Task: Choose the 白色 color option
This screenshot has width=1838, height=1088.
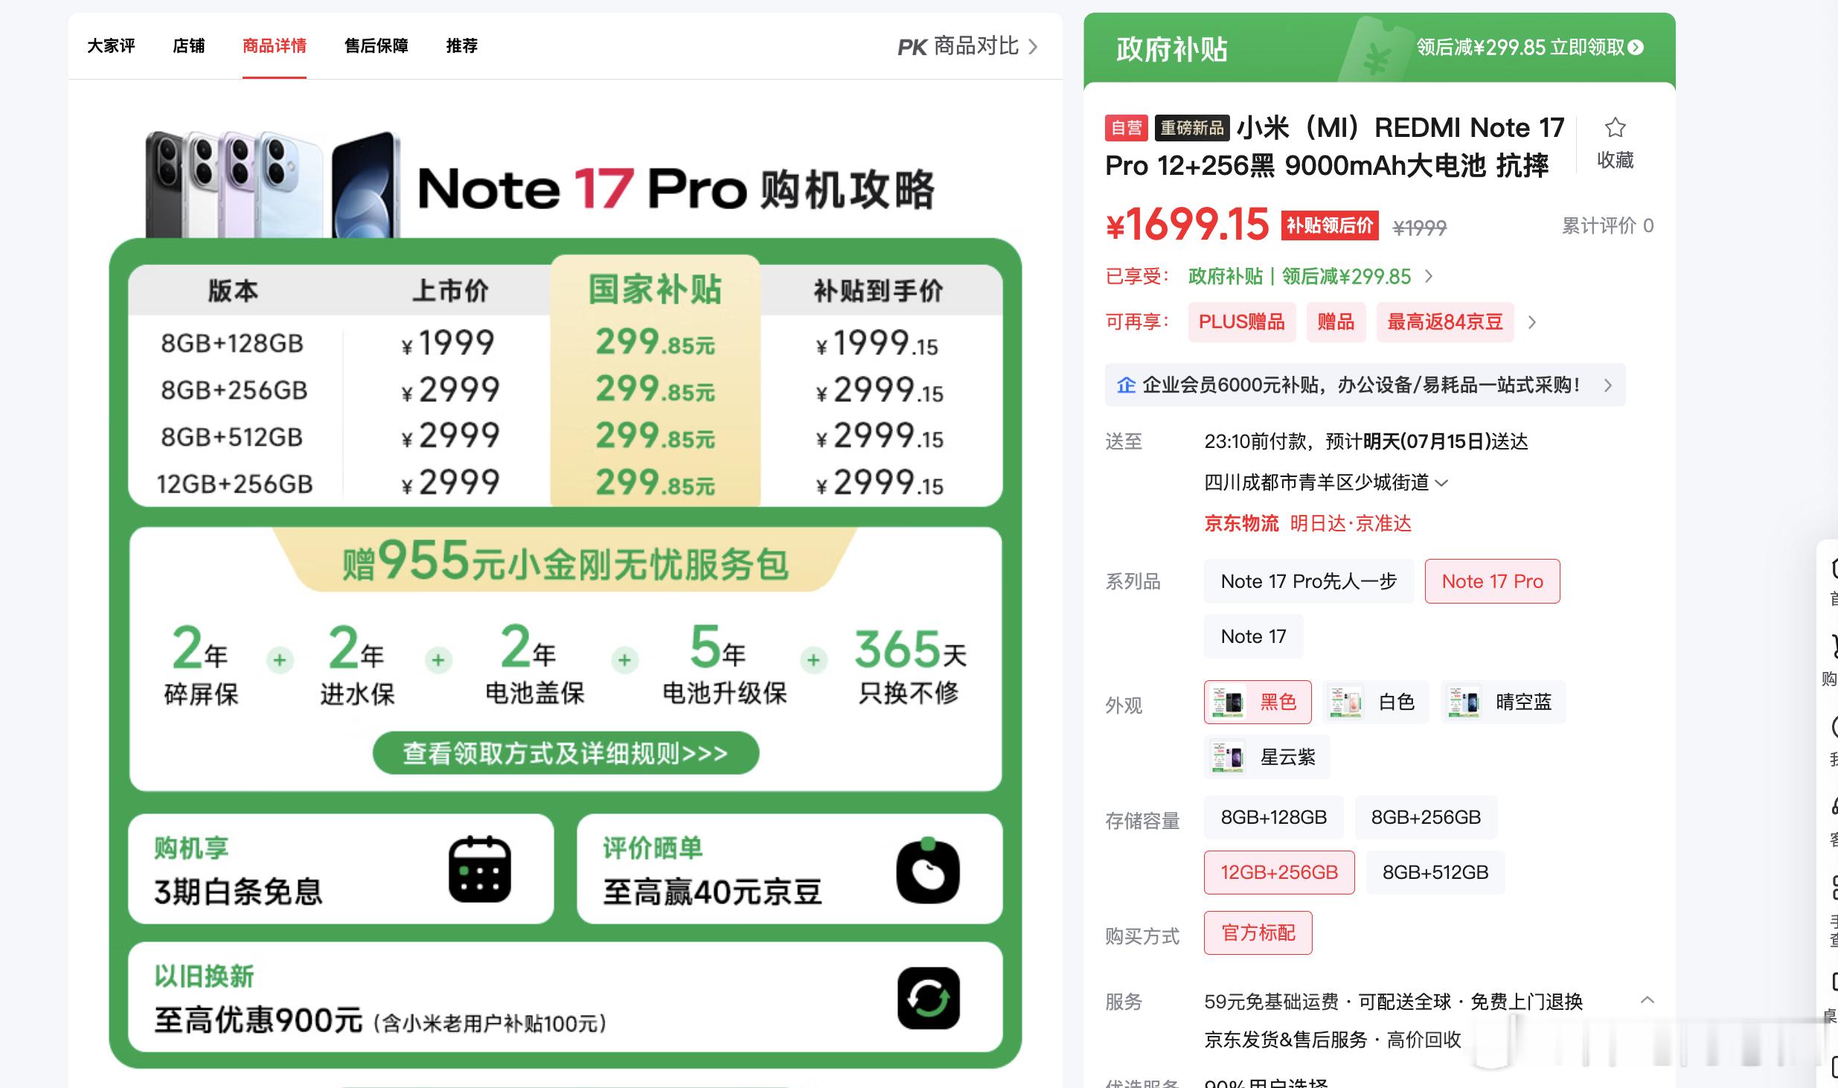Action: coord(1376,702)
